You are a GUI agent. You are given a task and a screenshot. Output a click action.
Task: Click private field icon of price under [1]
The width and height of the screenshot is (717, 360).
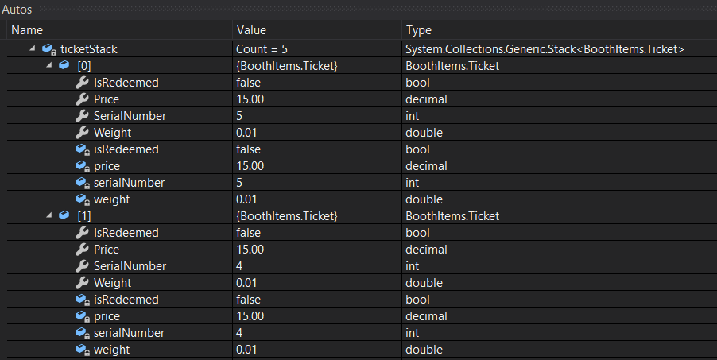83,315
